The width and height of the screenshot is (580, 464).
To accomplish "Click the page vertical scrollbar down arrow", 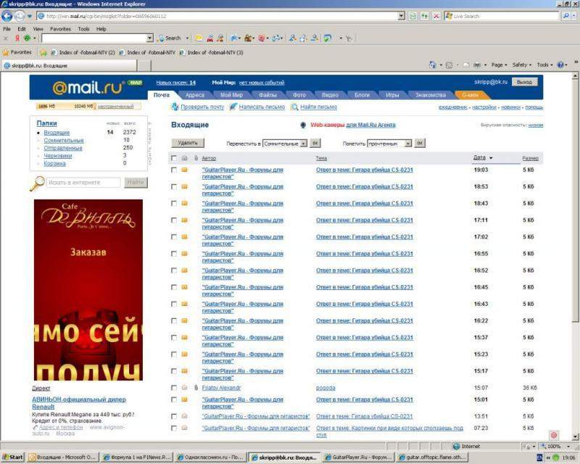I will [x=575, y=436].
